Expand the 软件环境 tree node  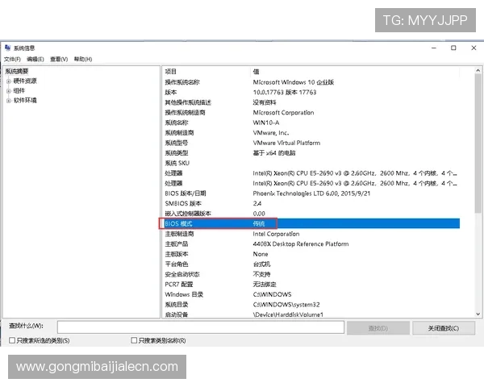[8, 100]
